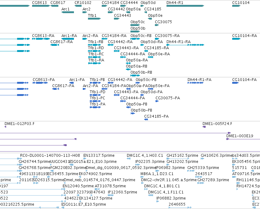Select protein CG34185-PA

(x=146, y=119)
